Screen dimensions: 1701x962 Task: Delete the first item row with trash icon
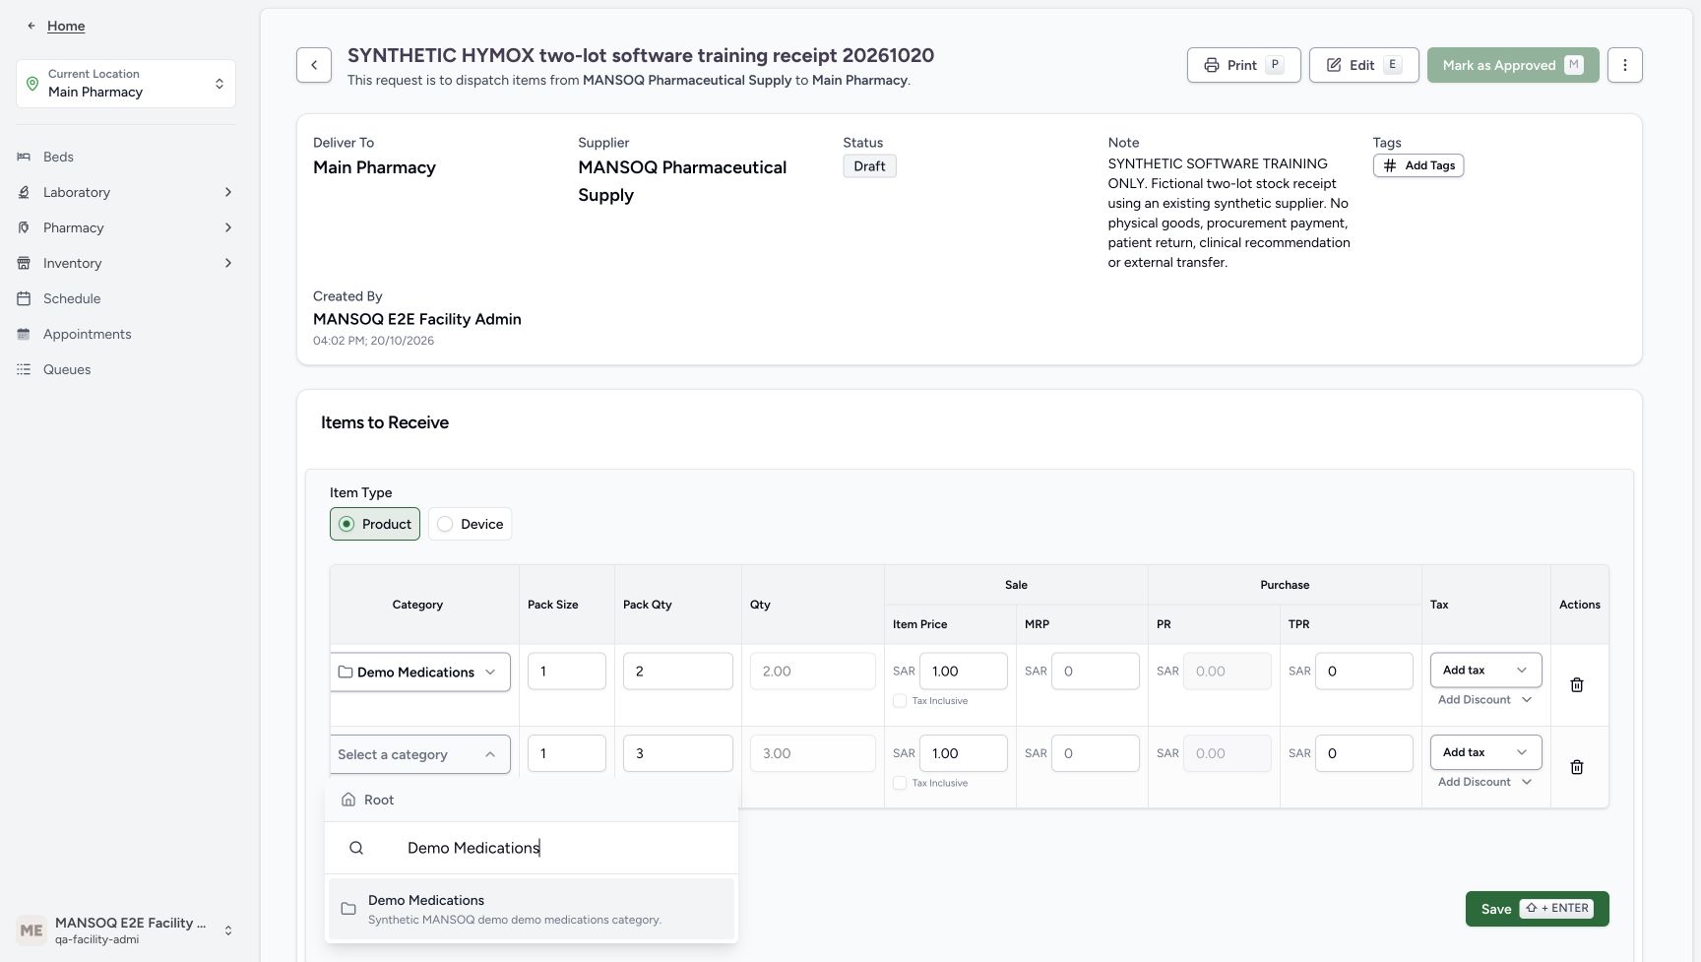(1576, 684)
